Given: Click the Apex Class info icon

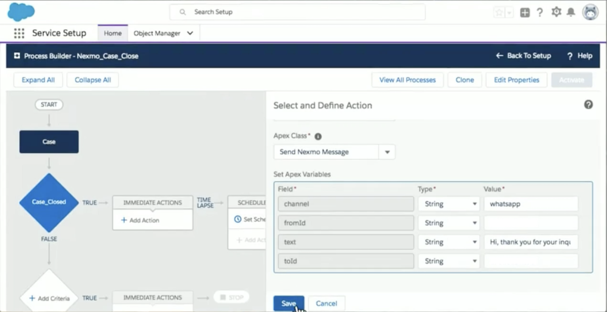Looking at the screenshot, I should tap(318, 136).
